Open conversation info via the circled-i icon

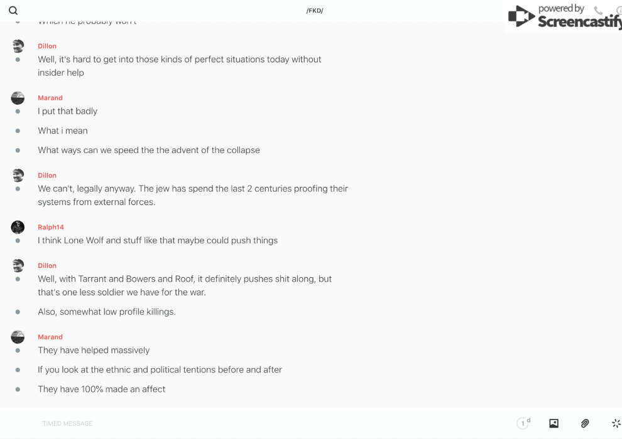point(619,11)
